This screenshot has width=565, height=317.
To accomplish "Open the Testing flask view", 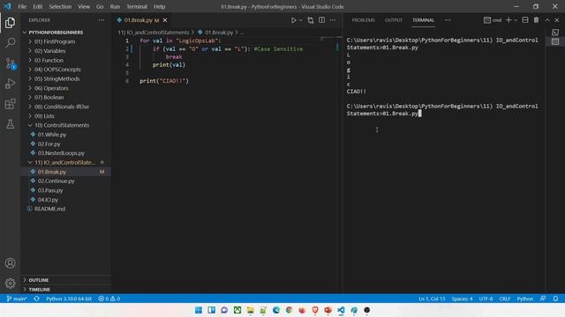I will click(10, 124).
